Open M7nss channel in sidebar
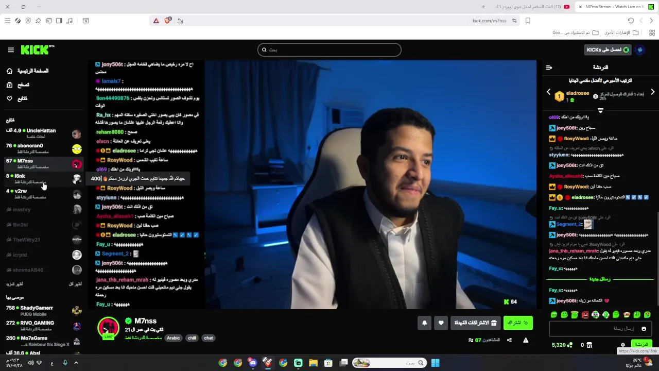Screen dimensions: 659x371 (x=44, y=163)
